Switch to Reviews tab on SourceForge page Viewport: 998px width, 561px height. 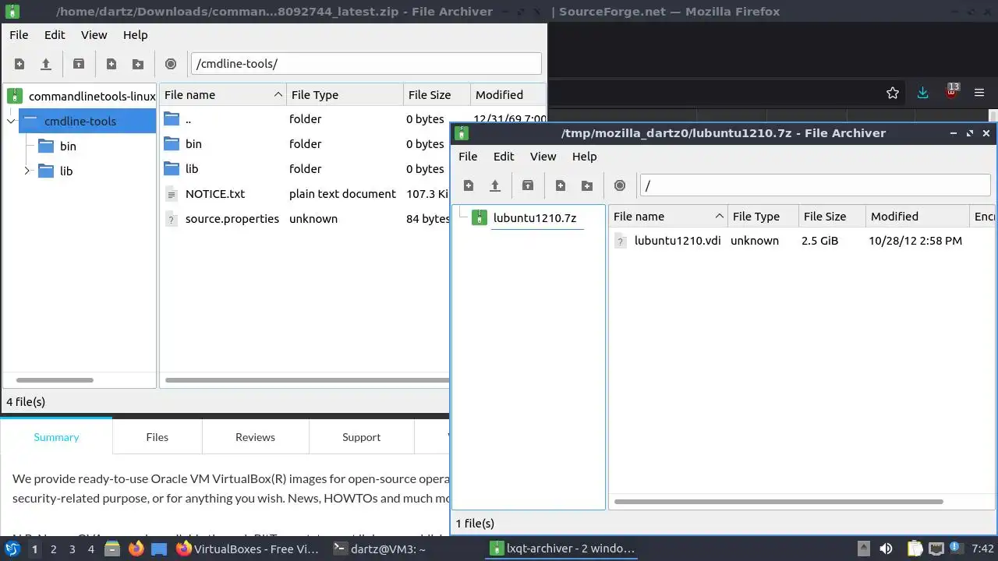[x=255, y=437]
